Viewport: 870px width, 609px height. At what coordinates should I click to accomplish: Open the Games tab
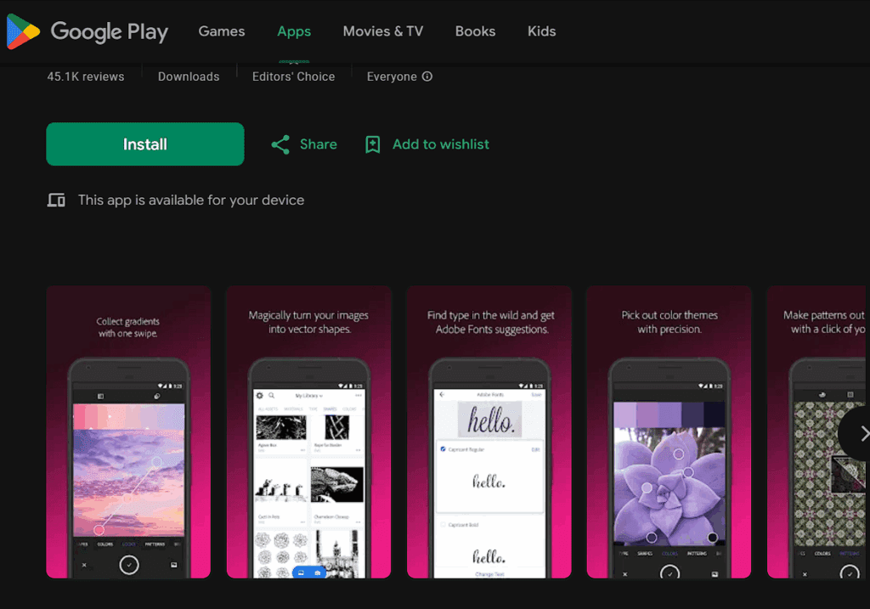(x=221, y=31)
